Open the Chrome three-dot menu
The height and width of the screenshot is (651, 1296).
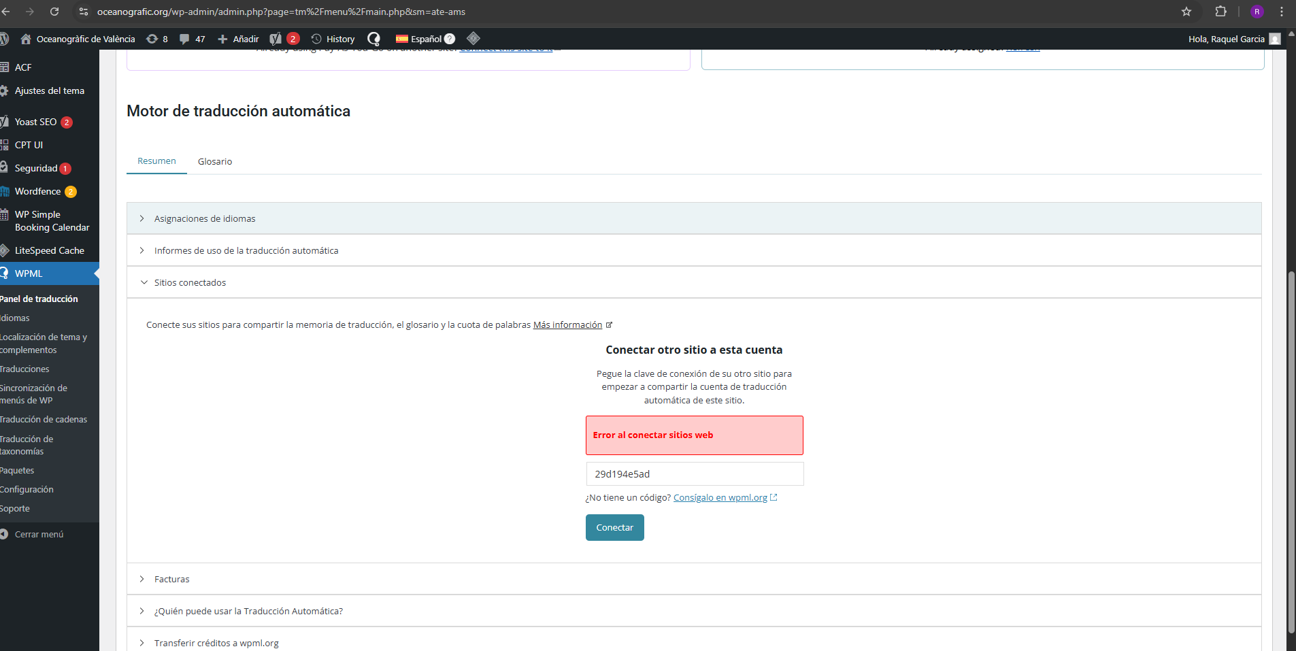(x=1282, y=12)
